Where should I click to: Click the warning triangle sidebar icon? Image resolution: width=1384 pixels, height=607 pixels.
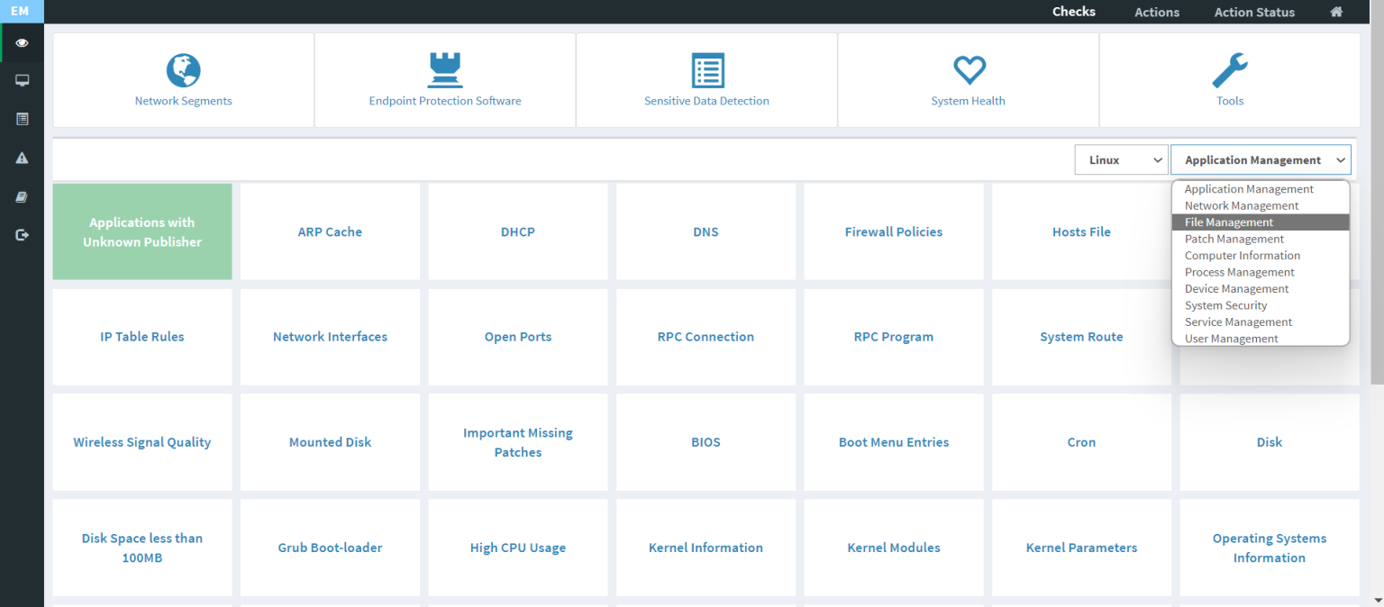22,158
